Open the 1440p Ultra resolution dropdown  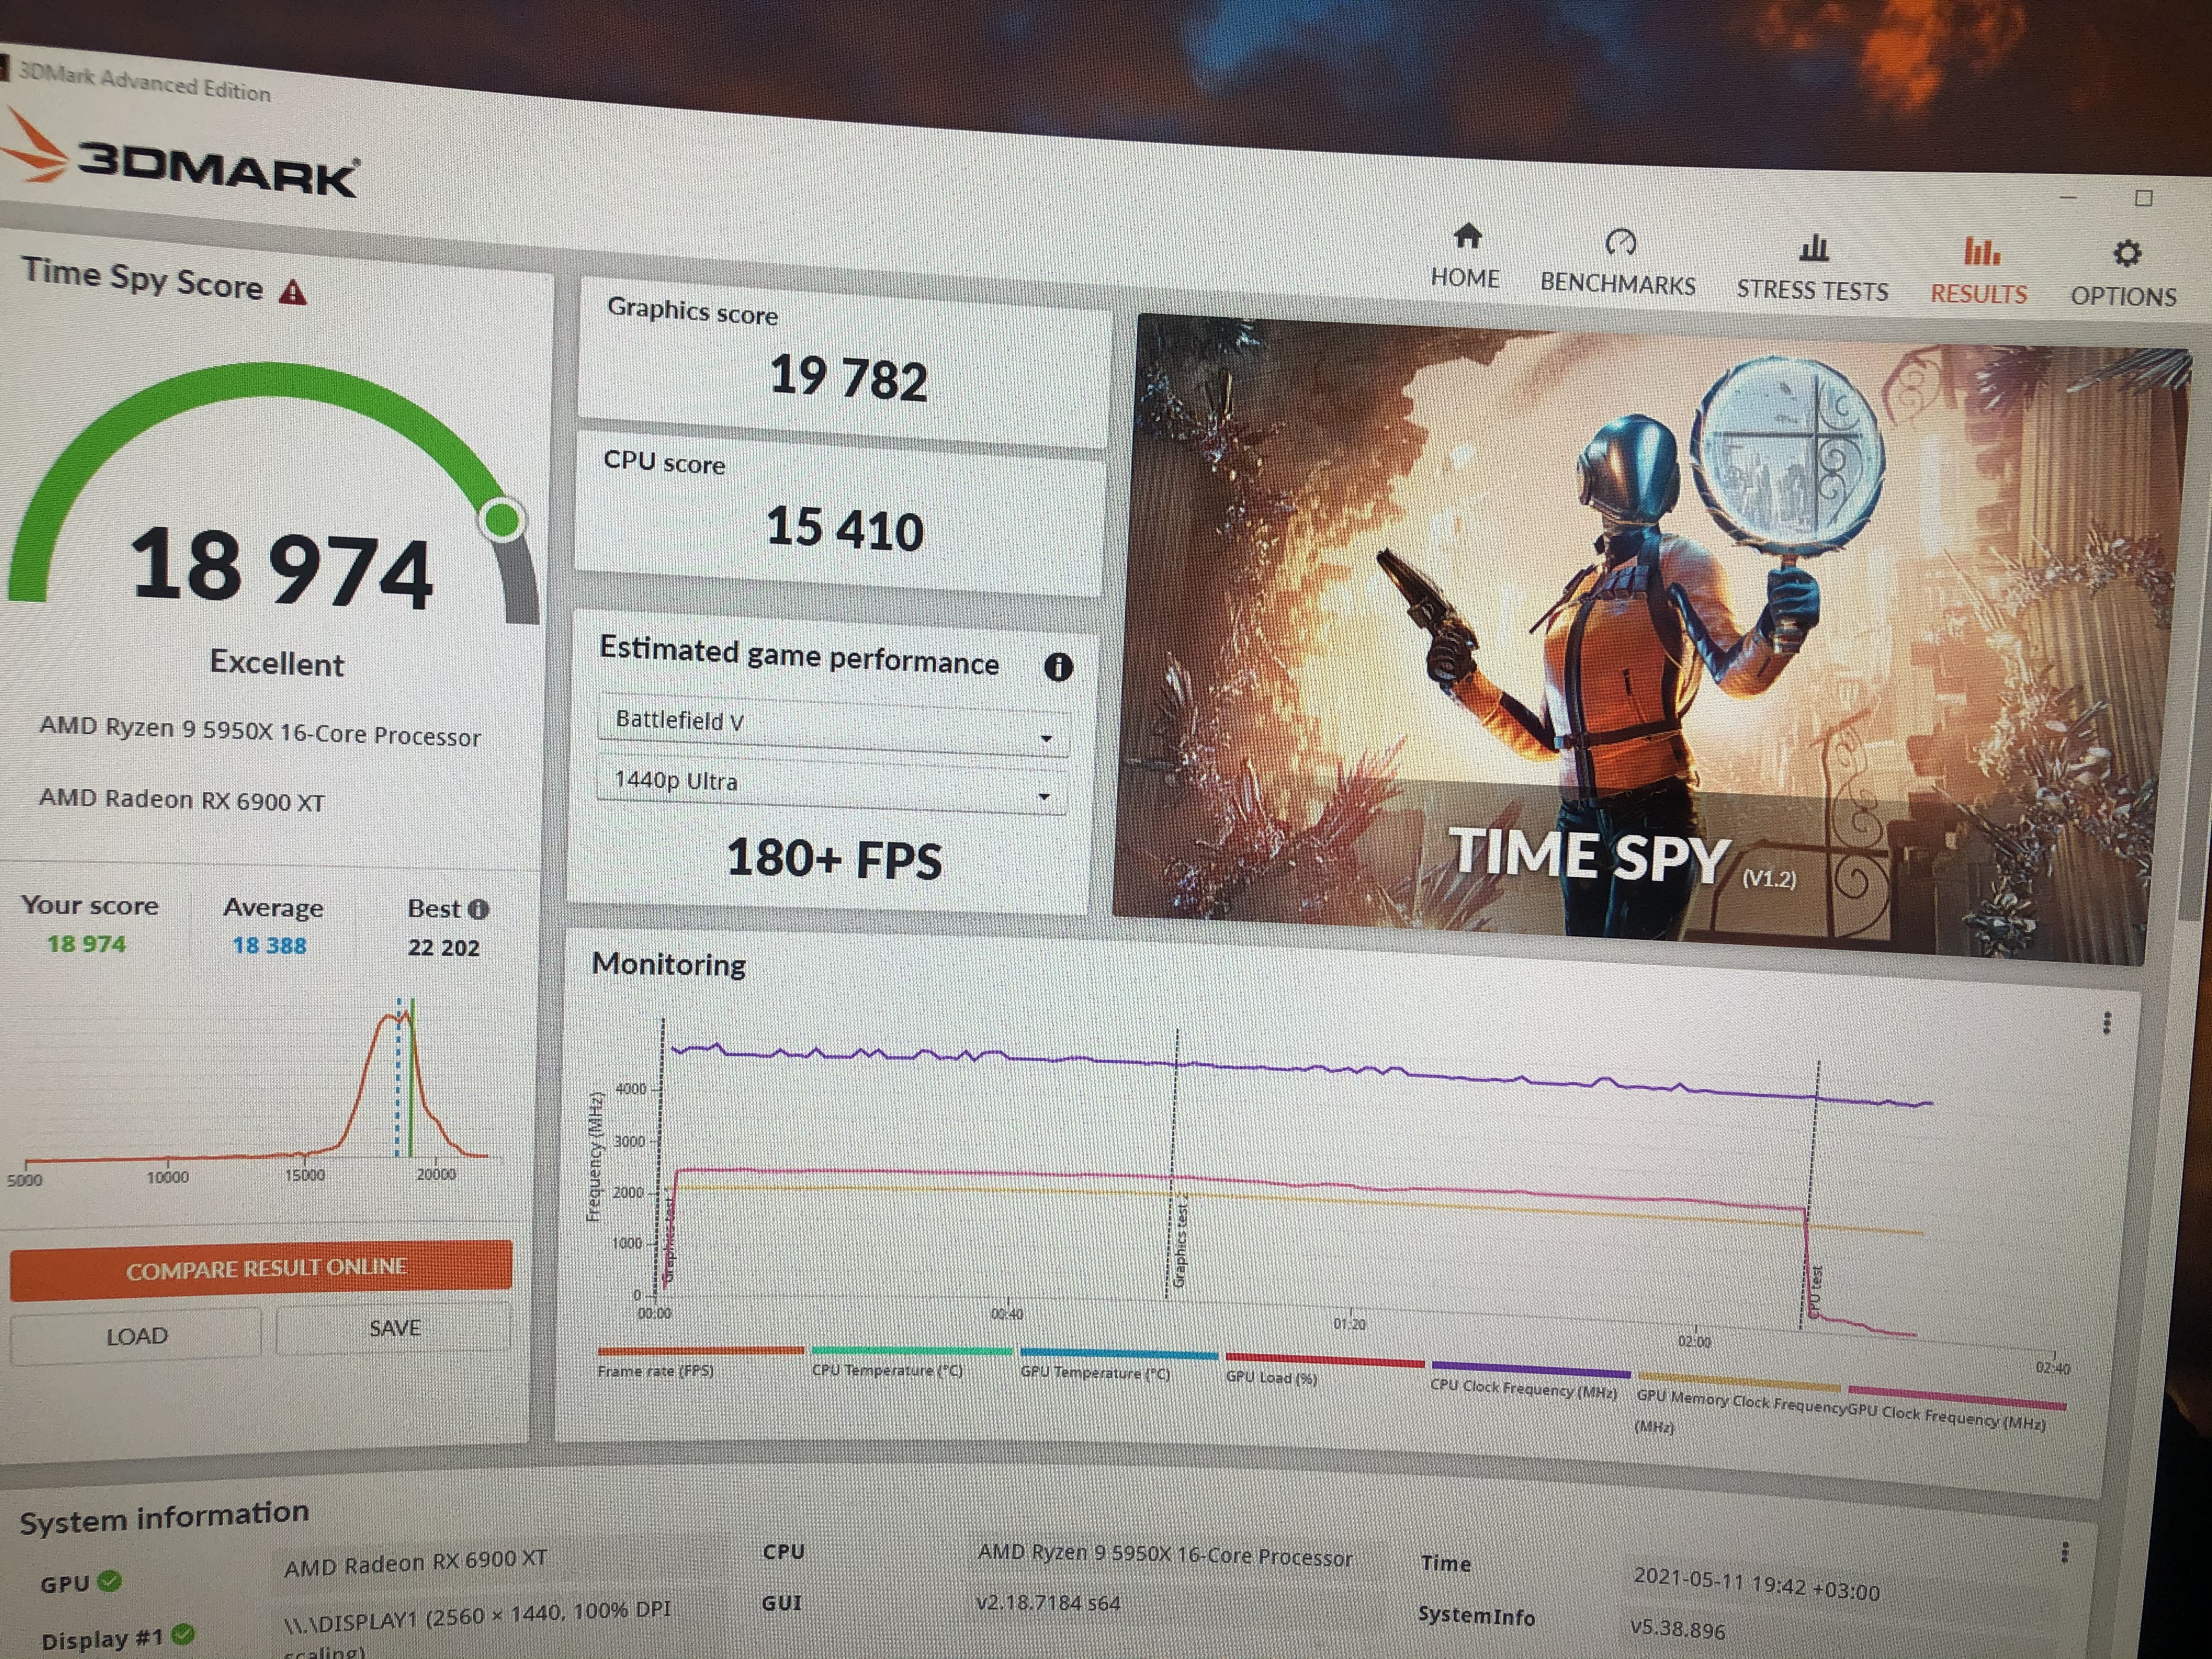pyautogui.click(x=831, y=785)
